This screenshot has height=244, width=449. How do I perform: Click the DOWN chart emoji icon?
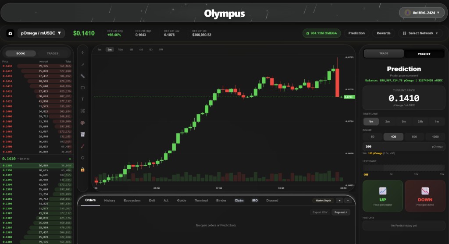tap(425, 191)
